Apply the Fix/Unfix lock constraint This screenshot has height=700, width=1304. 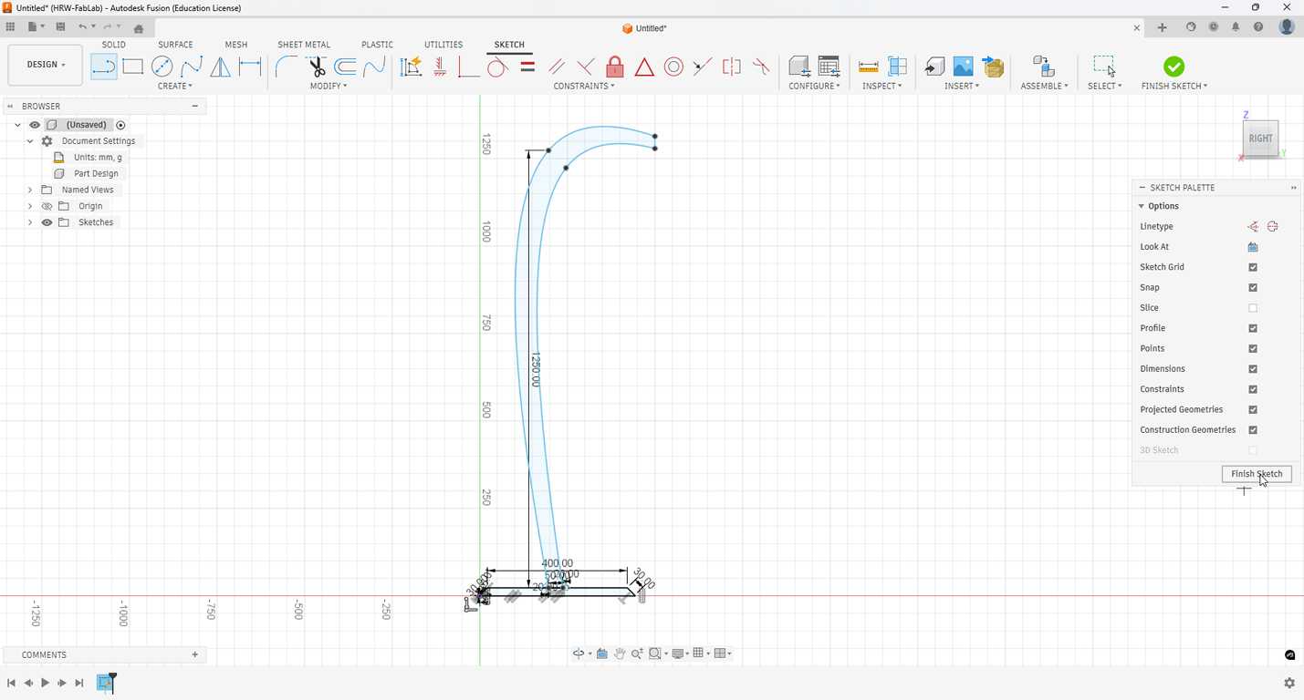pyautogui.click(x=615, y=67)
